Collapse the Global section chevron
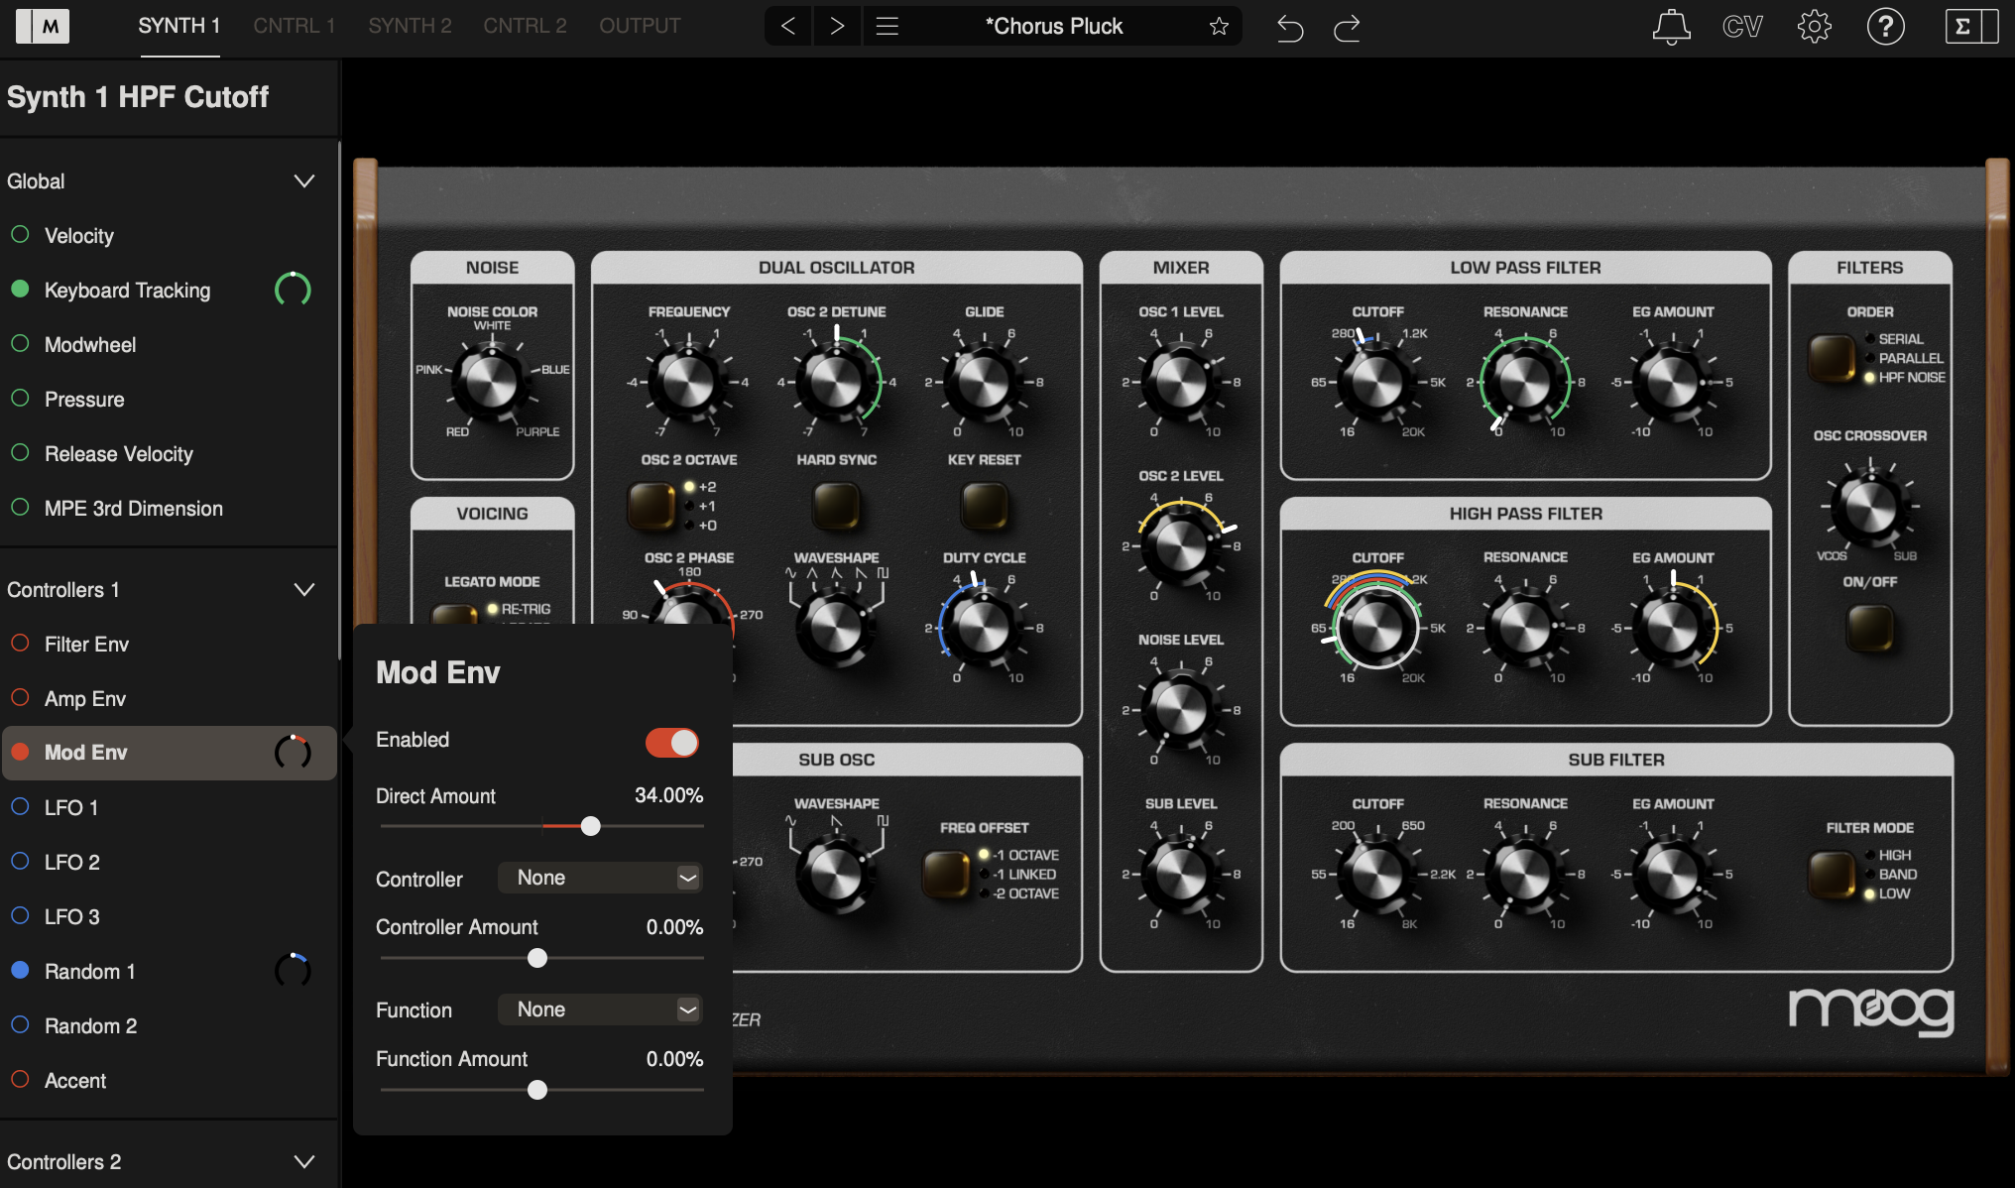2015x1188 pixels. click(x=304, y=181)
